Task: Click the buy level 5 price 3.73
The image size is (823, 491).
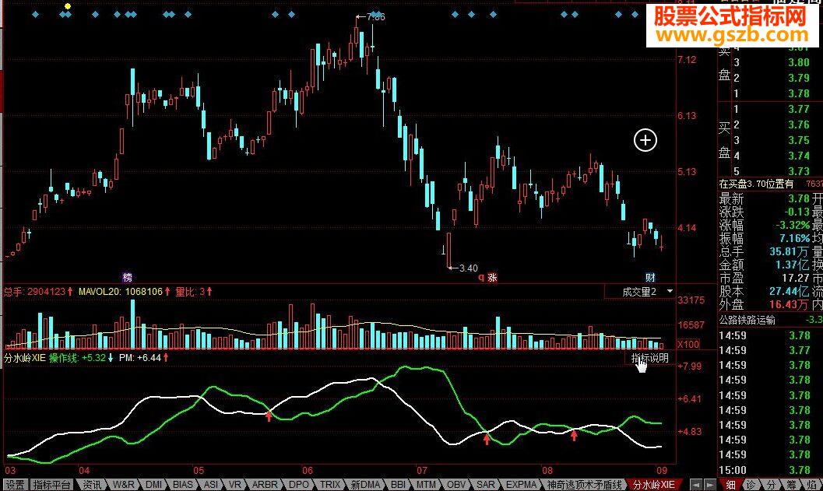Action: click(799, 171)
